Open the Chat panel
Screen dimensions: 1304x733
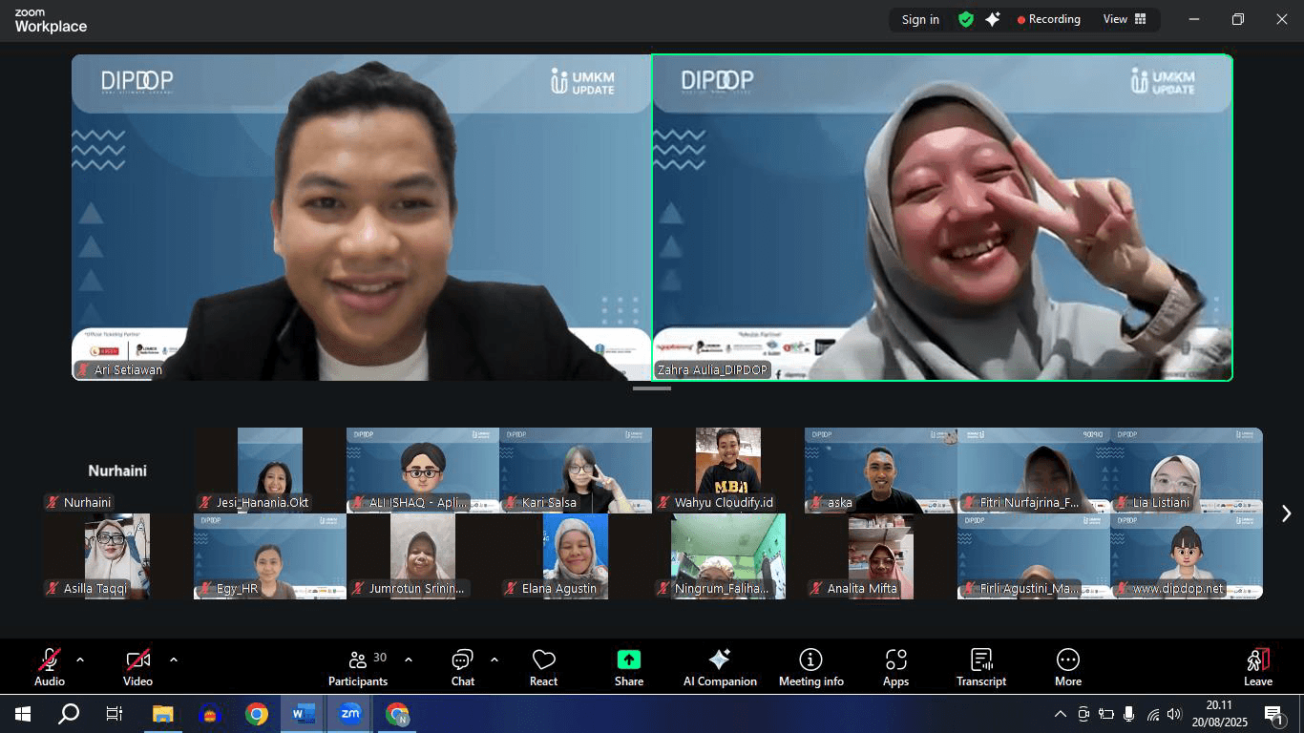pos(462,665)
